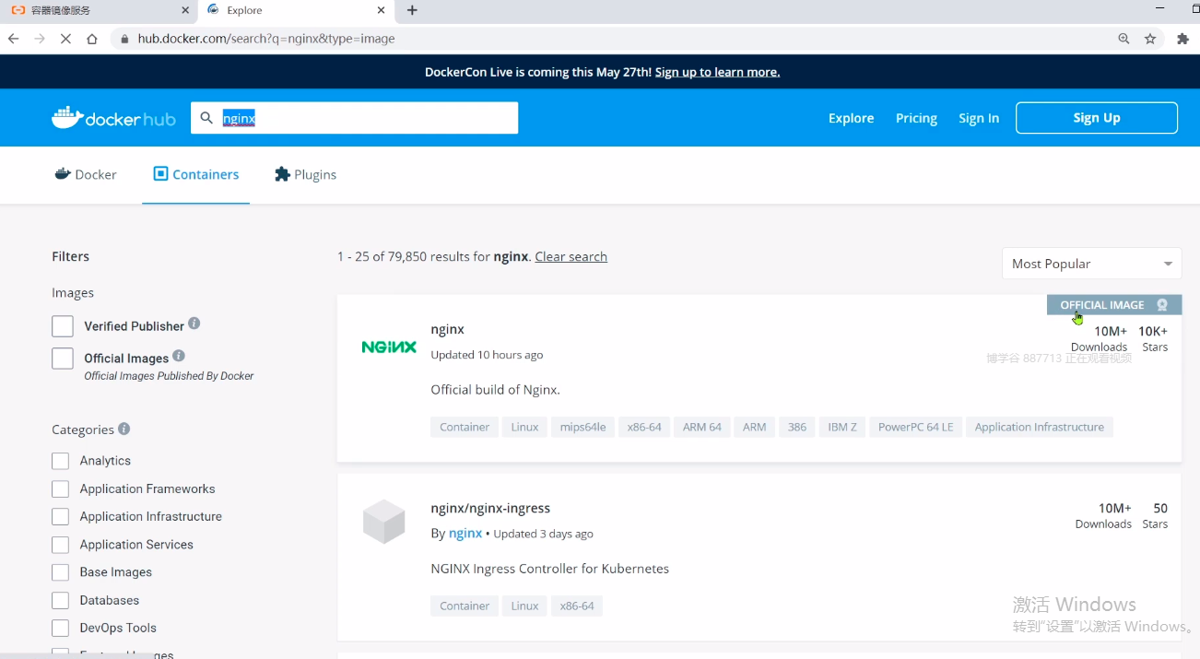Close the Explore browser tab
Screen dimensions: 1200x659
pos(382,10)
